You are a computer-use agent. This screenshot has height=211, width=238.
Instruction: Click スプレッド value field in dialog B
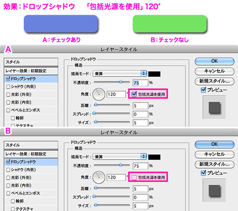point(140,197)
